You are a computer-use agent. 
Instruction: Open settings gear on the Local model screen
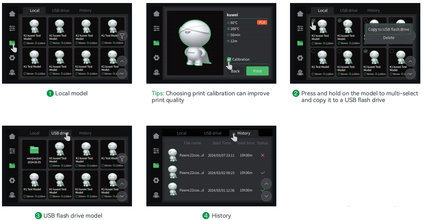coord(12,57)
